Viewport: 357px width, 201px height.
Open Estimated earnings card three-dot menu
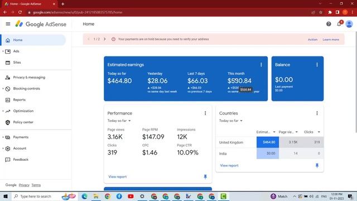261,65
